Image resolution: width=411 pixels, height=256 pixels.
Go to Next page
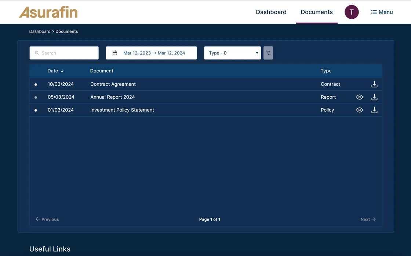[368, 219]
